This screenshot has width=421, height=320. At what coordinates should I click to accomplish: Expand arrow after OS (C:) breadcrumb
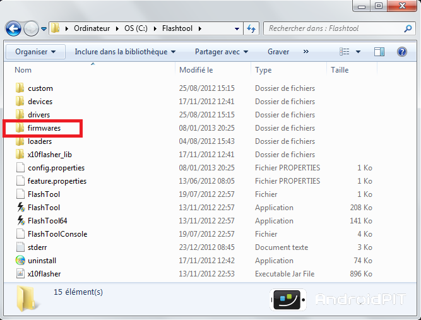(155, 28)
